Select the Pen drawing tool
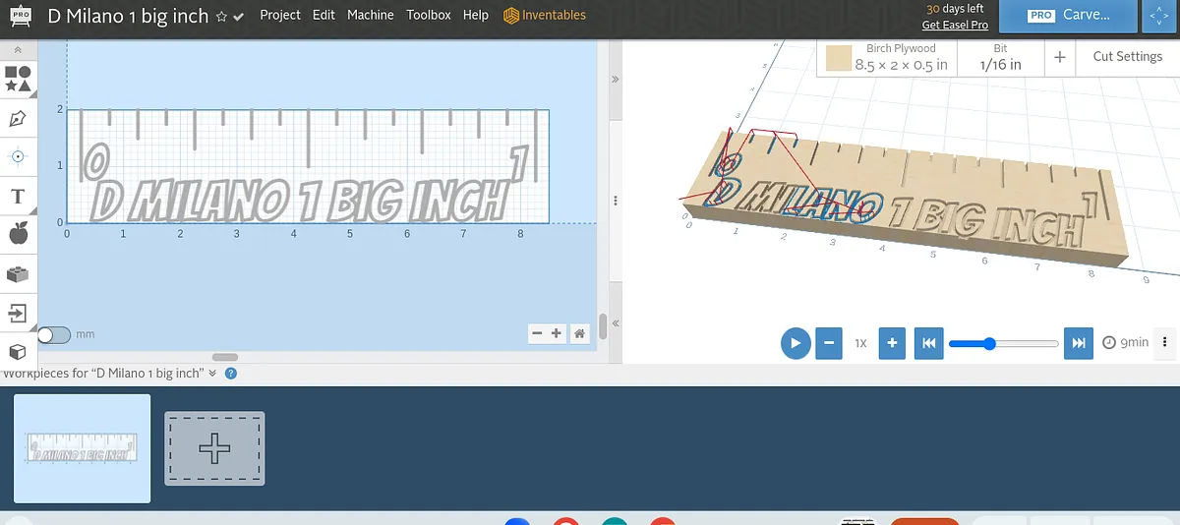This screenshot has width=1180, height=525. [18, 119]
